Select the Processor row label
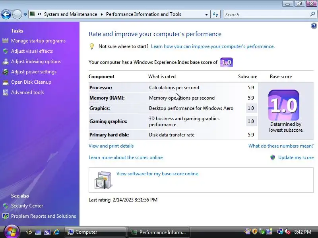 pos(101,88)
